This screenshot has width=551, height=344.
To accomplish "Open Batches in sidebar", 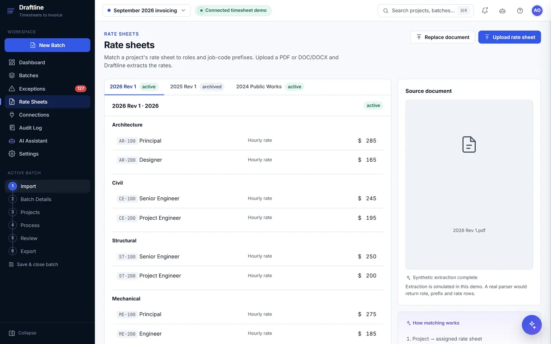I will (x=47, y=75).
